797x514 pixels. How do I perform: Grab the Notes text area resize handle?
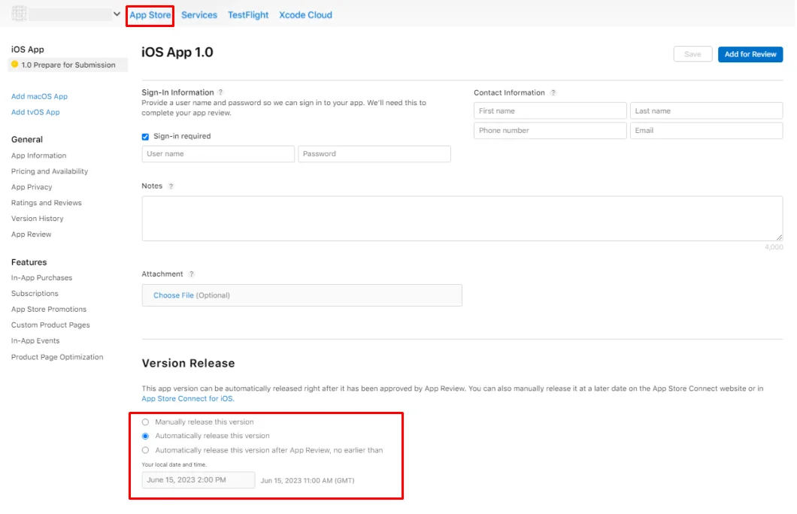[779, 237]
